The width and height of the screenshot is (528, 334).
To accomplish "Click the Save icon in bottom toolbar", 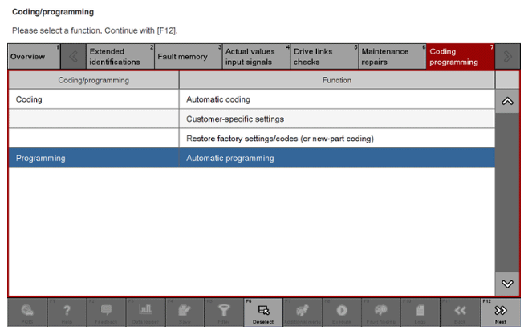I will click(x=185, y=312).
